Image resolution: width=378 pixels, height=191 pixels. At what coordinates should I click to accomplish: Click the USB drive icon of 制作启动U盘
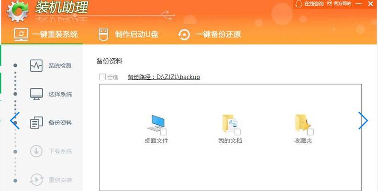(x=103, y=34)
